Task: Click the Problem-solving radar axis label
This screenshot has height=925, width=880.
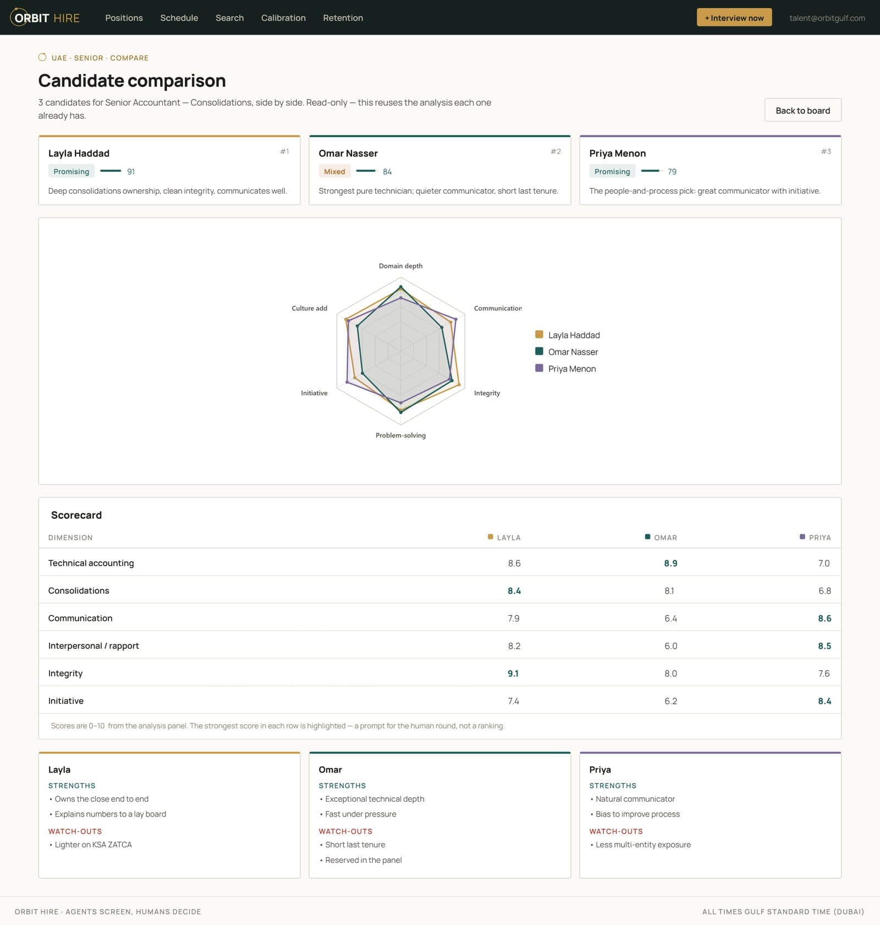Action: [x=400, y=435]
